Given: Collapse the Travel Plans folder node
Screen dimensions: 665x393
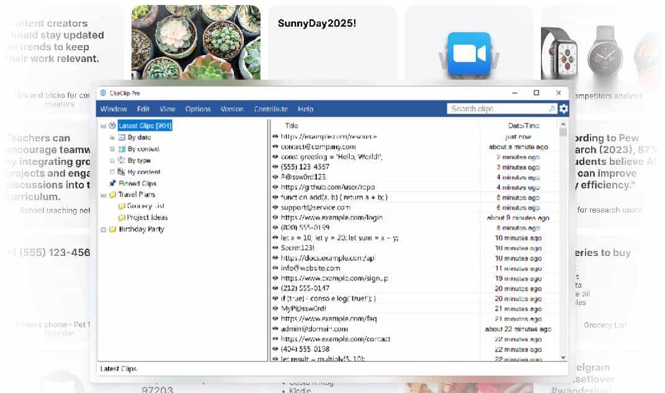Looking at the screenshot, I should pyautogui.click(x=103, y=195).
